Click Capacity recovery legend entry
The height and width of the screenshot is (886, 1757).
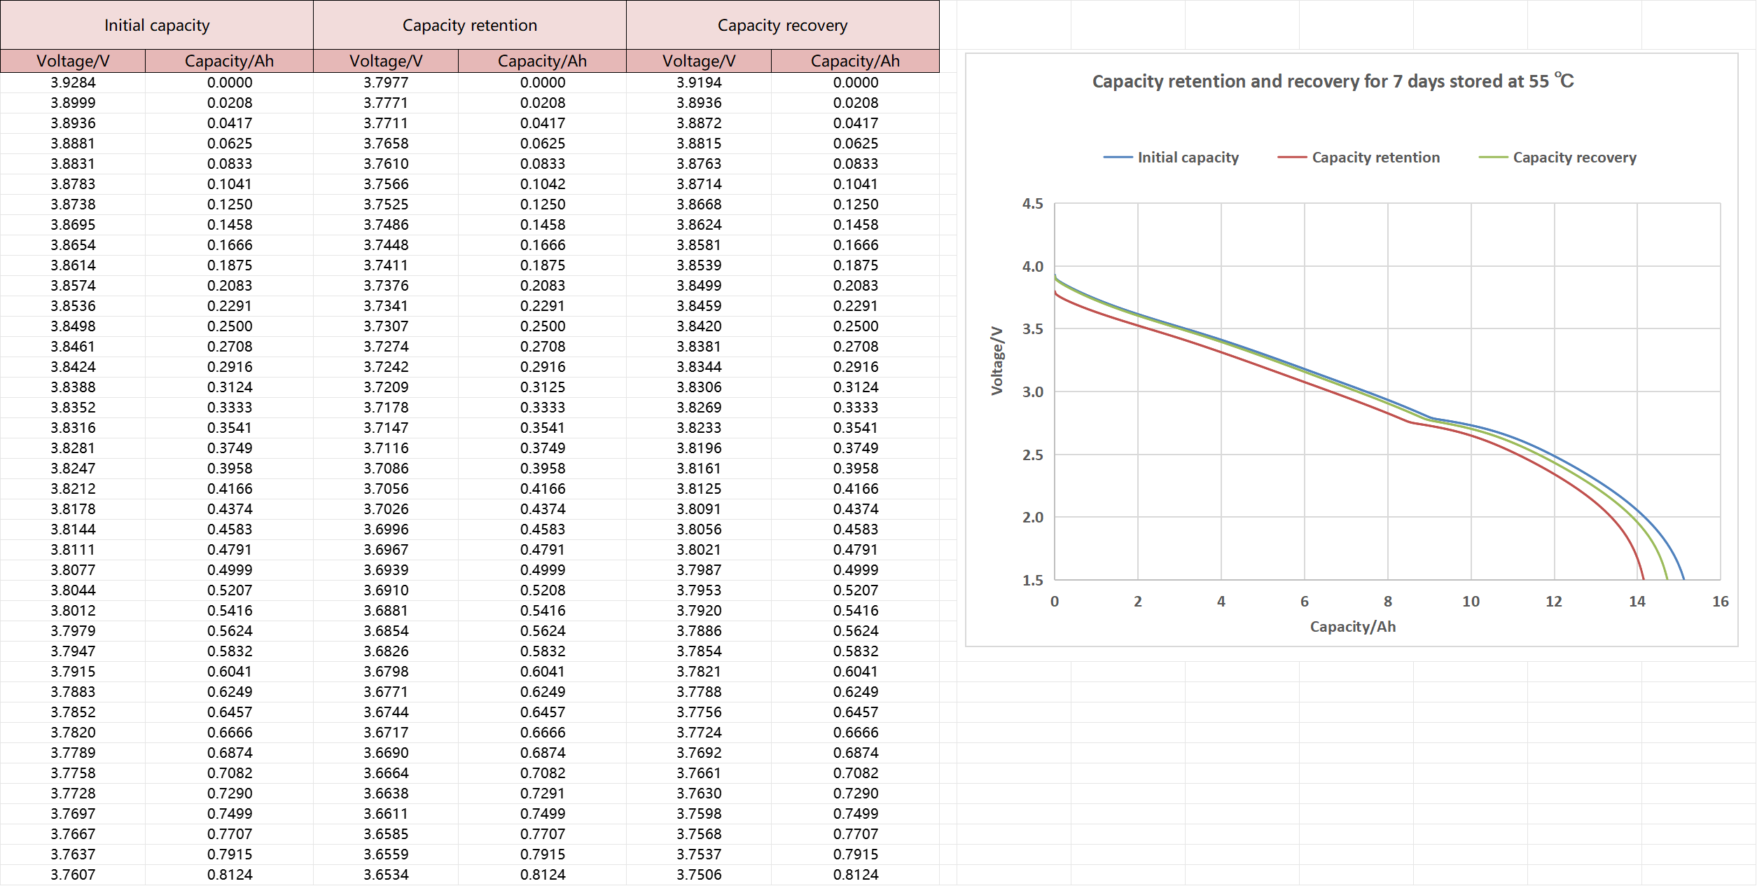pyautogui.click(x=1574, y=158)
